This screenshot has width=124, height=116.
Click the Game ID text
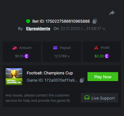click(52, 80)
